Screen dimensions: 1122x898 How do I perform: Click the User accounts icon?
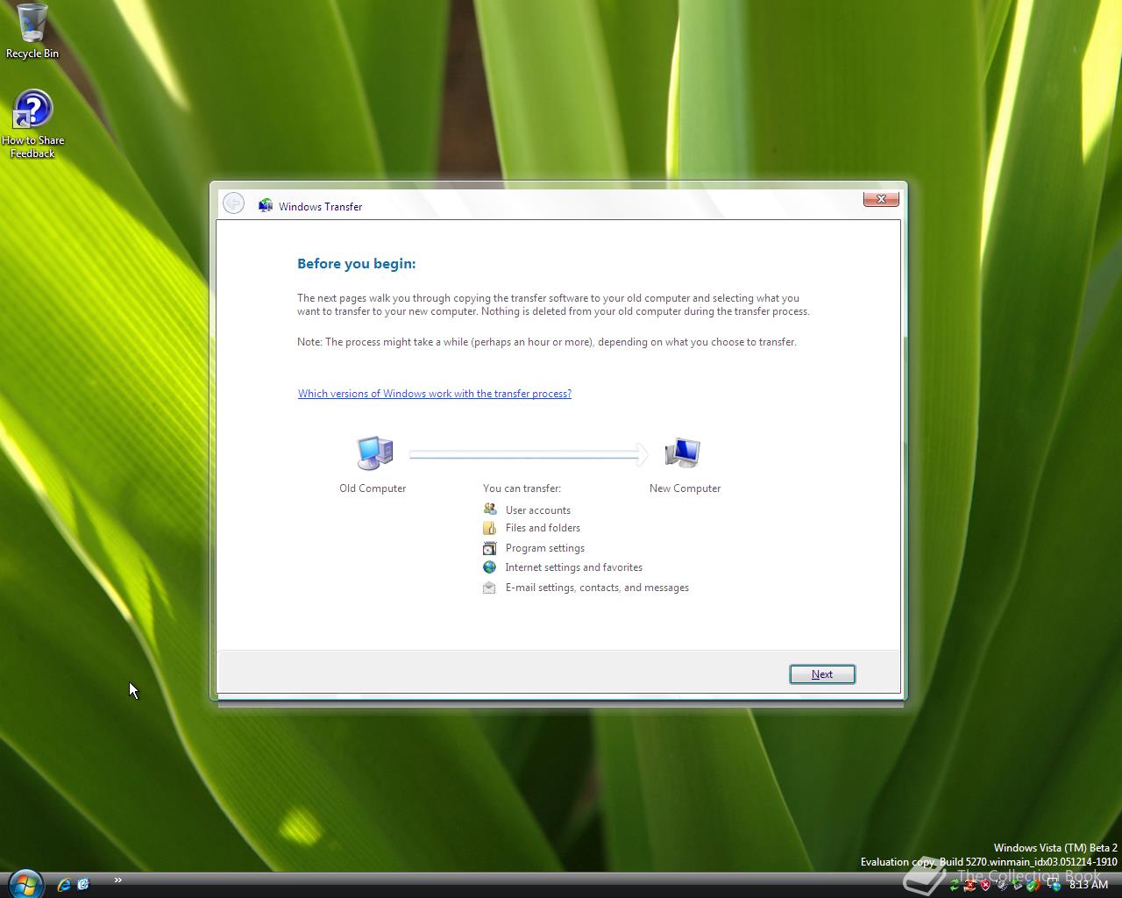pos(489,510)
